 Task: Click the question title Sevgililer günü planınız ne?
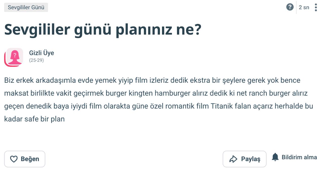click(103, 30)
